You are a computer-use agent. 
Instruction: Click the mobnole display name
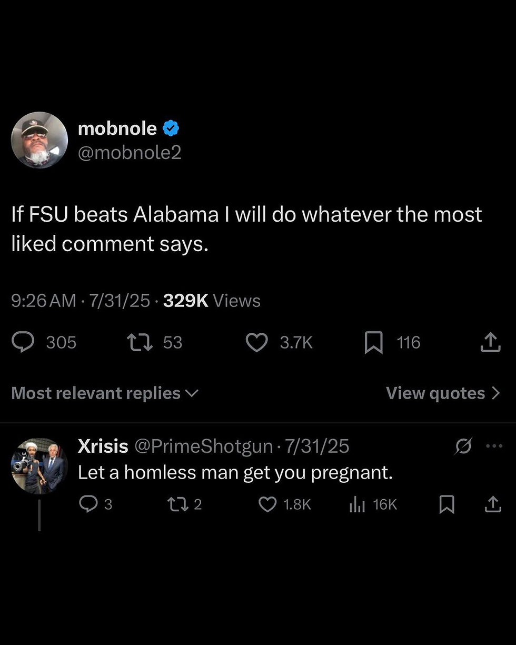(x=117, y=128)
